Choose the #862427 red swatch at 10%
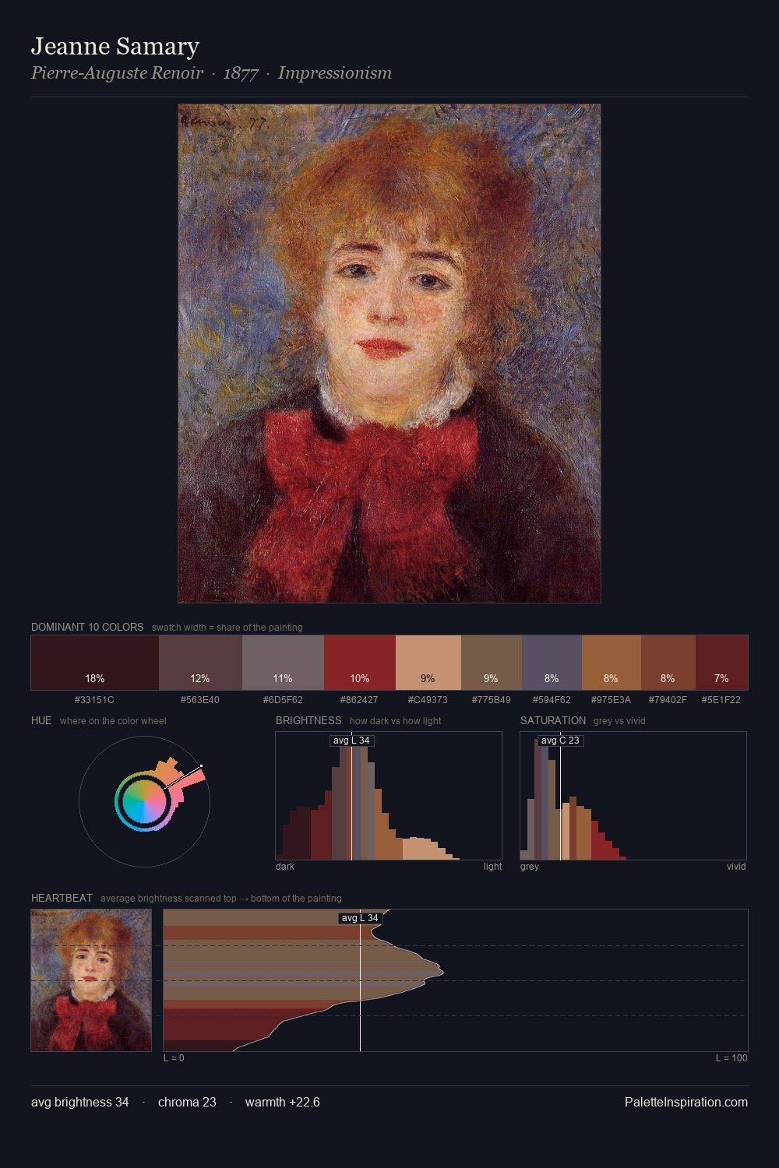Viewport: 779px width, 1168px height. pyautogui.click(x=360, y=663)
